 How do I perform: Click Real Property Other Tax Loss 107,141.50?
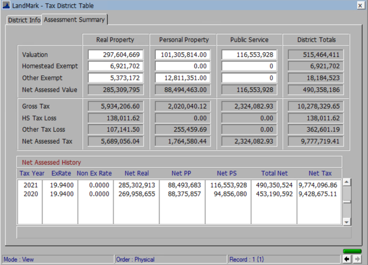(x=116, y=130)
